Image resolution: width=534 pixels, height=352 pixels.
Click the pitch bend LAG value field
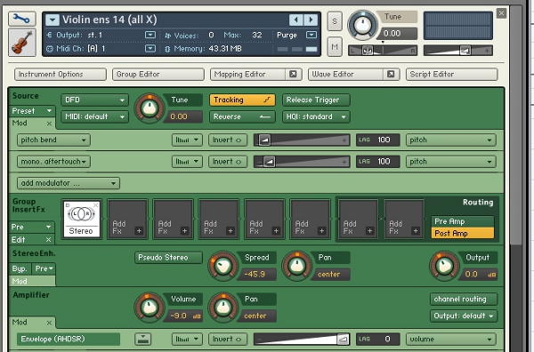(377, 140)
